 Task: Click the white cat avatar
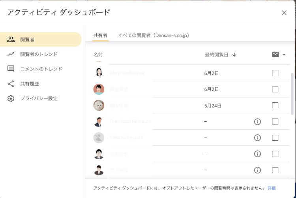tap(99, 106)
